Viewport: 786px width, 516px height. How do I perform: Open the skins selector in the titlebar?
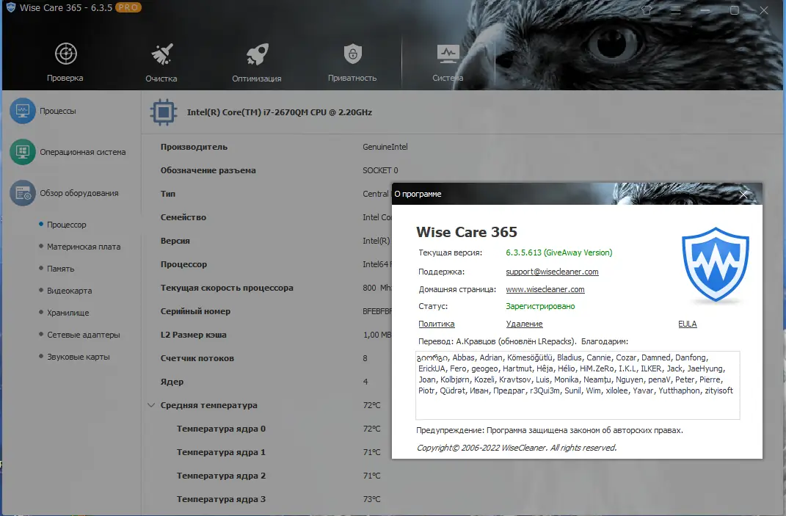(648, 11)
